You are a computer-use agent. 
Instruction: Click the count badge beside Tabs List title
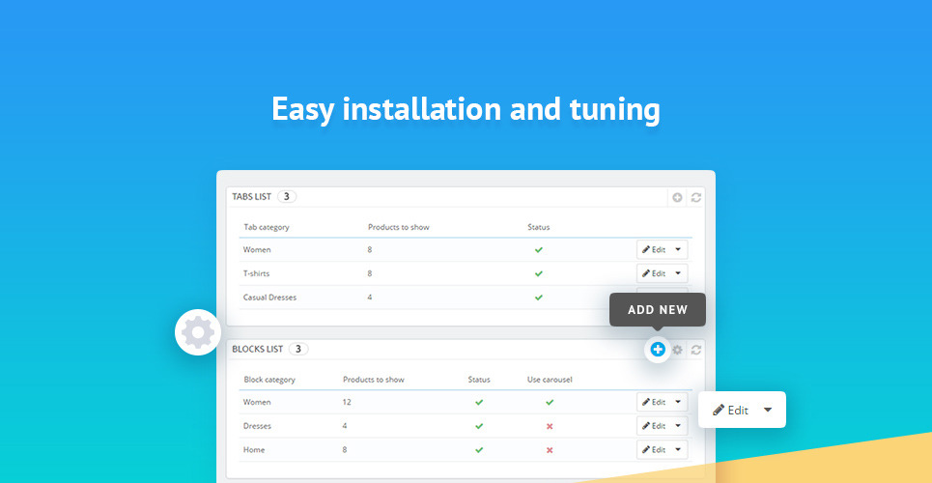click(287, 196)
